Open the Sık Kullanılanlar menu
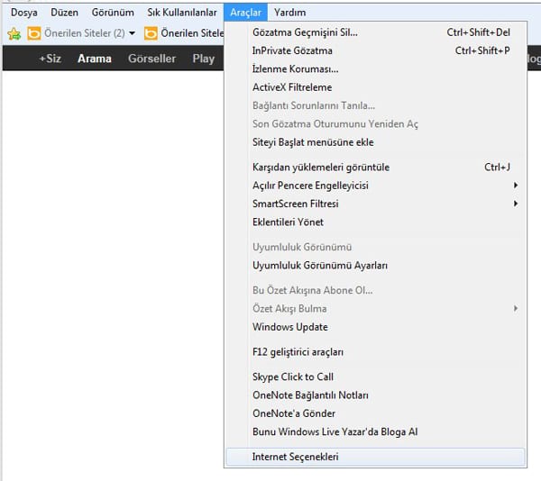Viewport: 541px width, 481px height. [182, 13]
